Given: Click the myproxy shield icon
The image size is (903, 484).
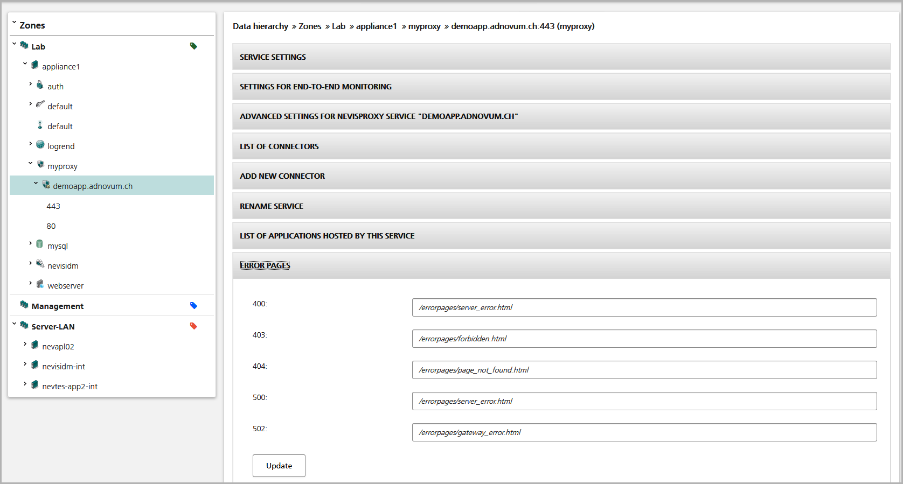Looking at the screenshot, I should click(x=40, y=164).
